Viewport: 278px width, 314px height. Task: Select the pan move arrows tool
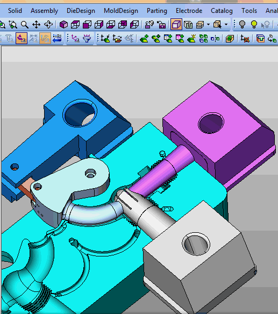[x=36, y=25]
